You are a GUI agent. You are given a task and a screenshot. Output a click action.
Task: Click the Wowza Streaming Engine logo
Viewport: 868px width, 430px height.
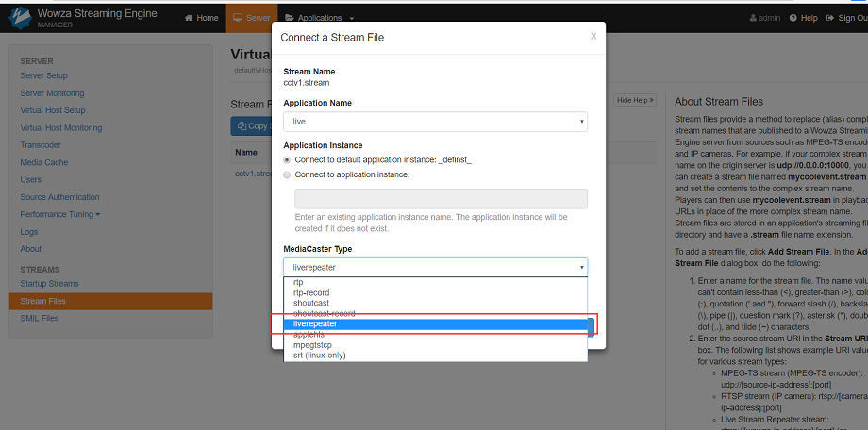pos(20,18)
